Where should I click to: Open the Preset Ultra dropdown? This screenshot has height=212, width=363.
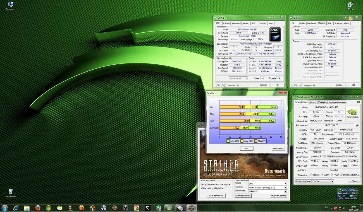pos(267,184)
